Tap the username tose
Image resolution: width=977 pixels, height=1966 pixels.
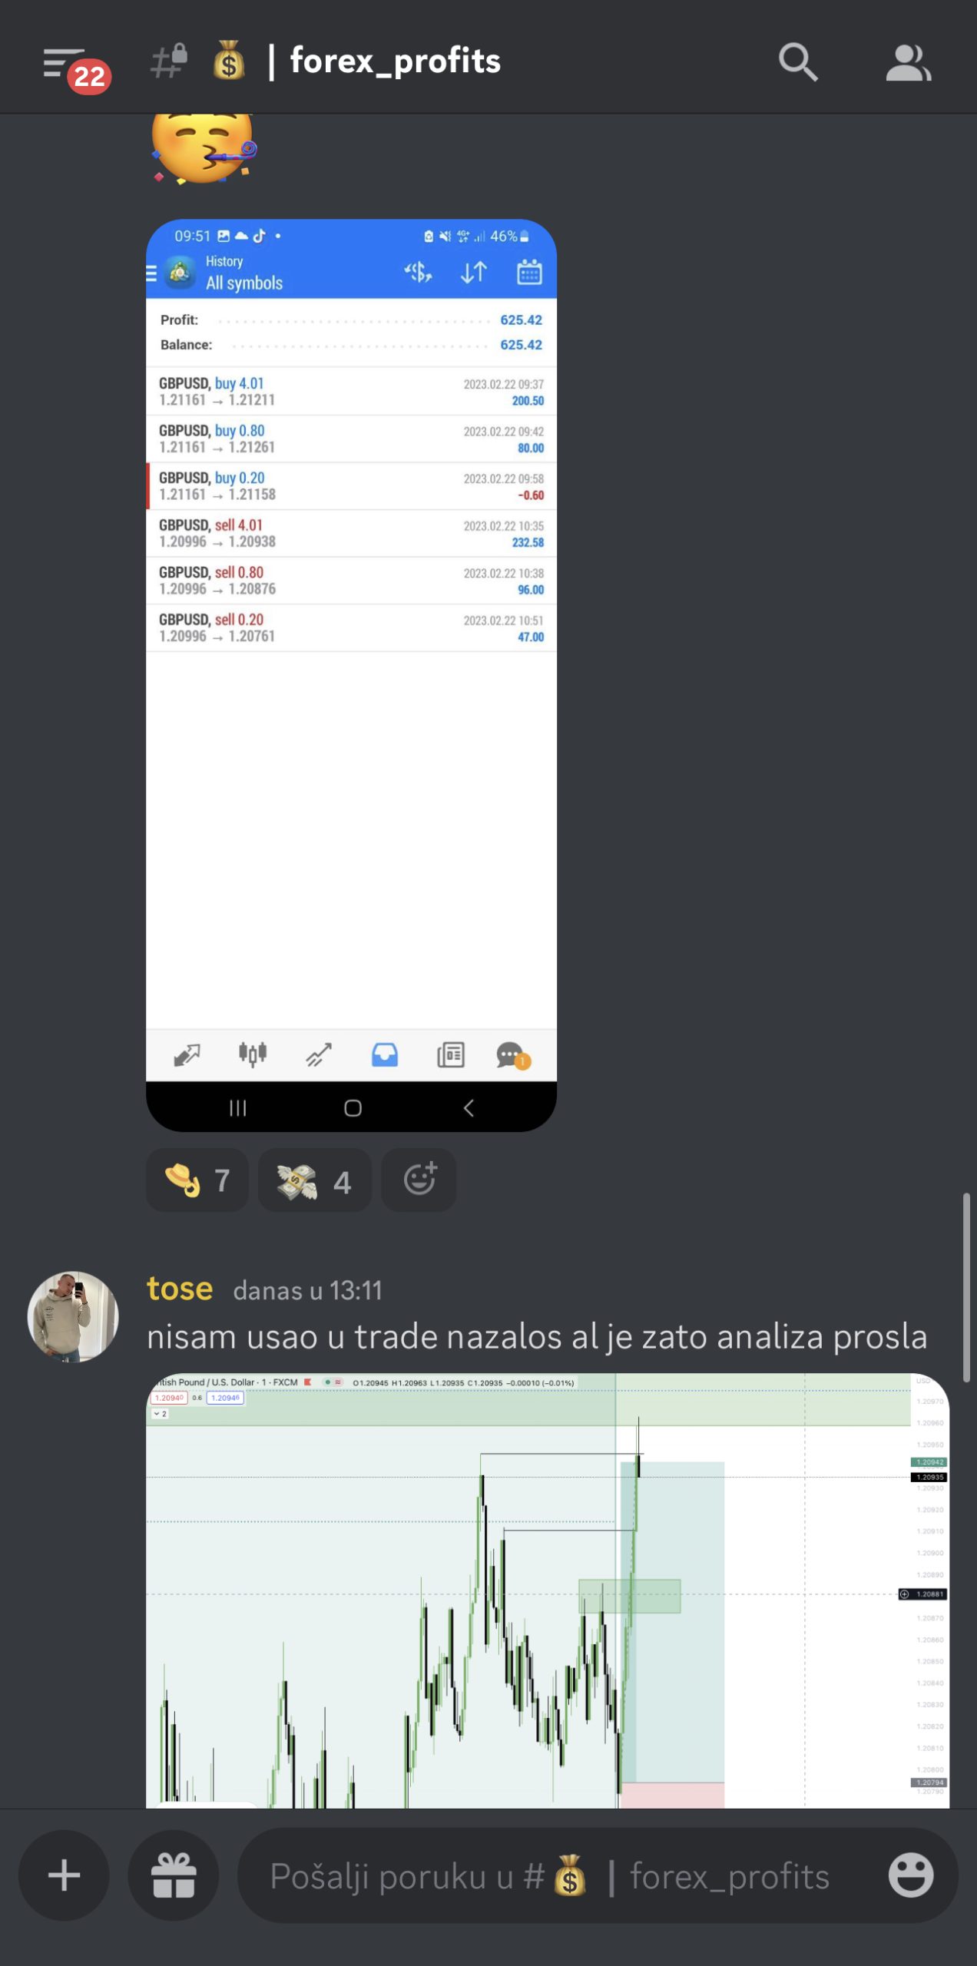[180, 1289]
